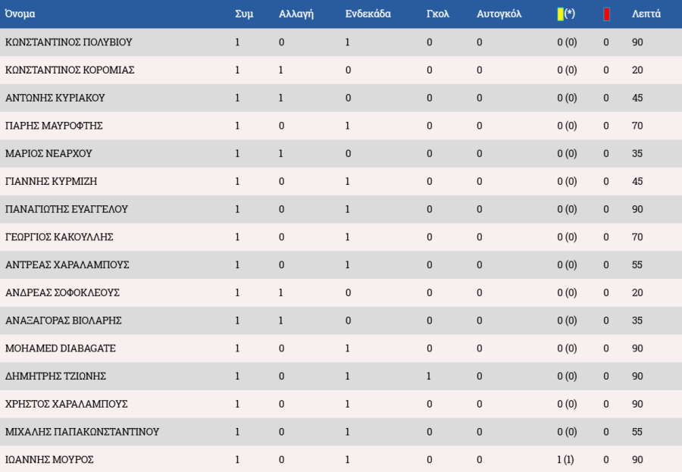The width and height of the screenshot is (682, 472).
Task: Sort by Λεπτά column header
Action: tap(646, 14)
